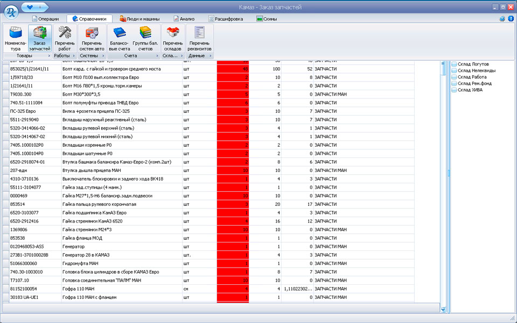Check the Склад Рем.фонд checkbox
Image resolution: width=517 pixels, height=323 pixels.
pyautogui.click(x=454, y=83)
